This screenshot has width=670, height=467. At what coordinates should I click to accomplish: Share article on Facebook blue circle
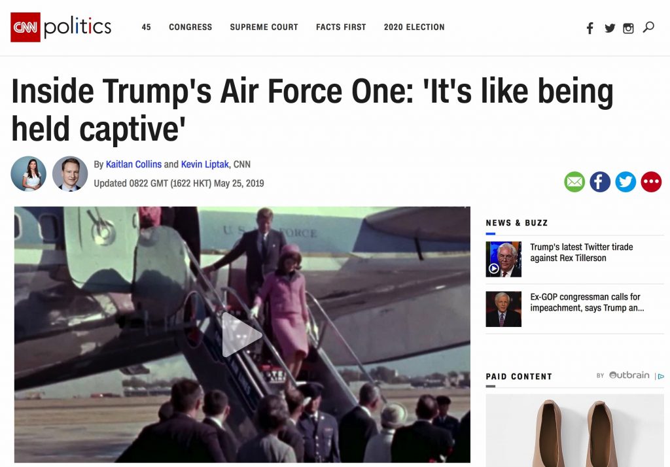[600, 182]
